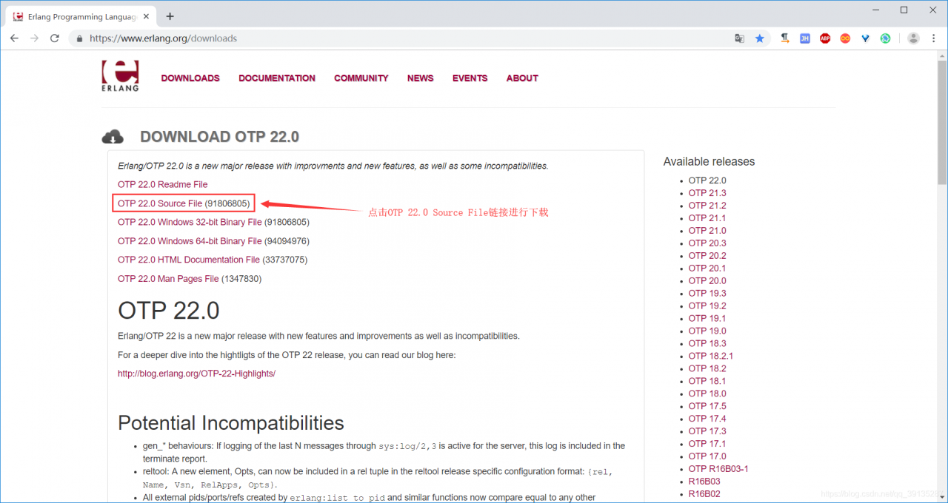Select OTP 20.3 release

click(707, 243)
